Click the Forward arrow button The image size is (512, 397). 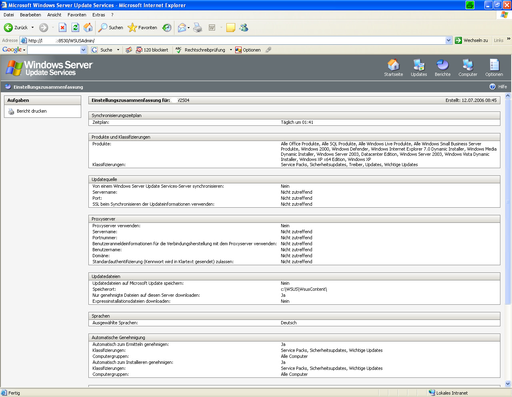[44, 28]
